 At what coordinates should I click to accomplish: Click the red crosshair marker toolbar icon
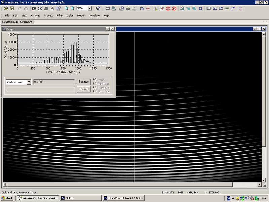click(x=148, y=9)
